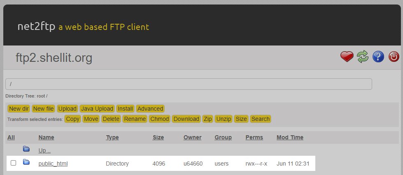Image resolution: width=403 pixels, height=175 pixels.
Task: Click the ftp2.shellit.org server title
Action: (x=54, y=58)
